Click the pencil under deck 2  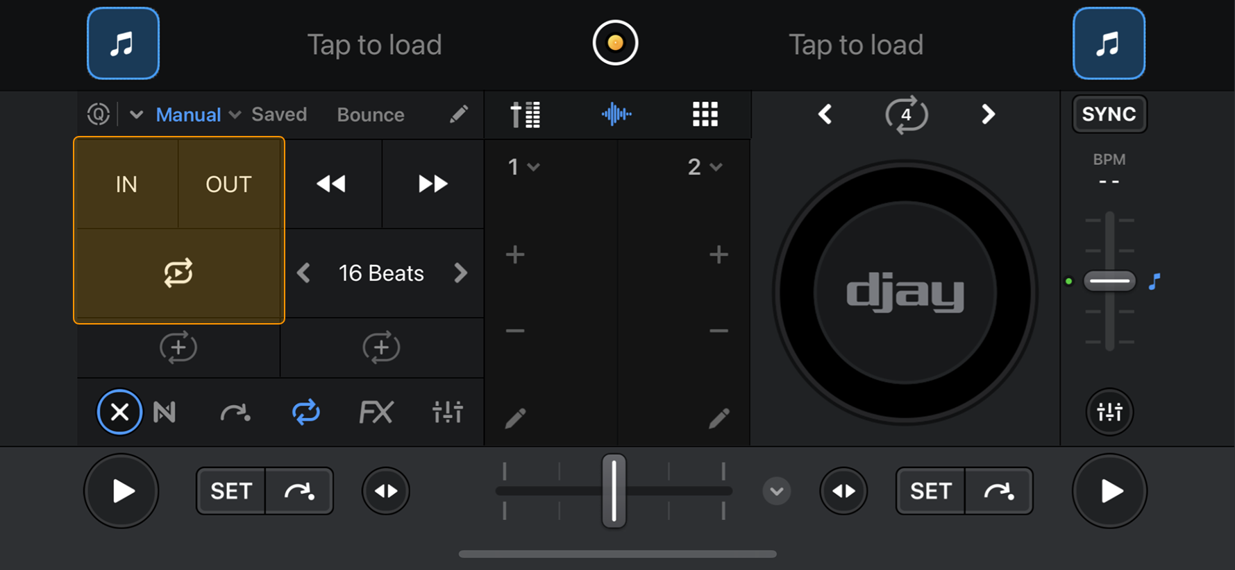(719, 418)
